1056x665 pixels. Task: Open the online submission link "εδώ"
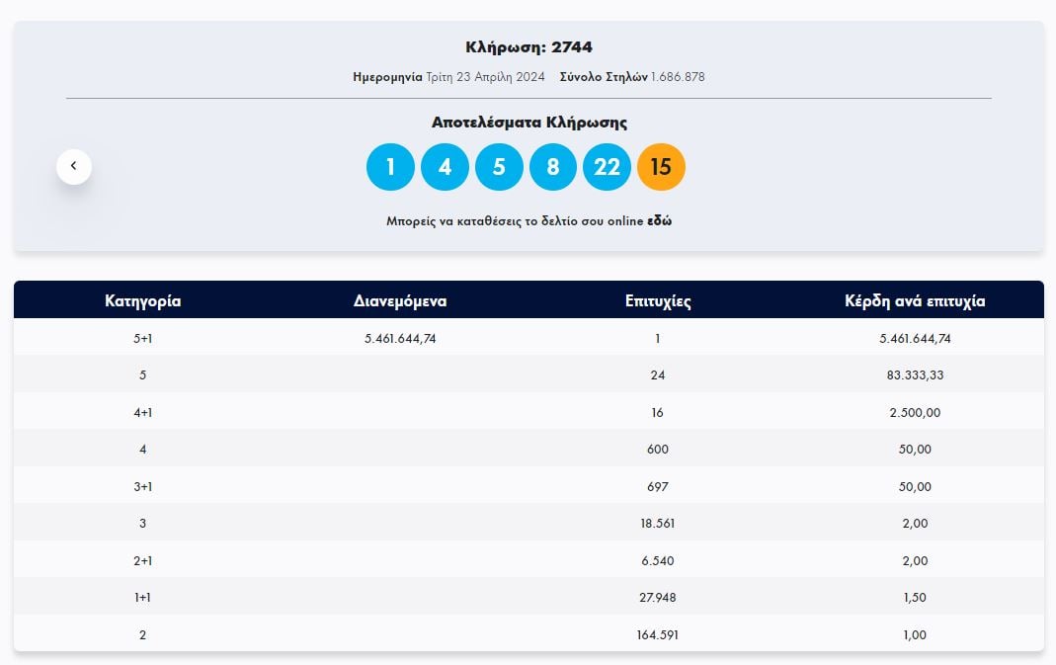point(660,221)
